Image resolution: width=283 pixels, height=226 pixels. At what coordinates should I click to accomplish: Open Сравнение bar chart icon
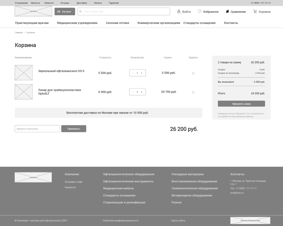[x=227, y=12]
